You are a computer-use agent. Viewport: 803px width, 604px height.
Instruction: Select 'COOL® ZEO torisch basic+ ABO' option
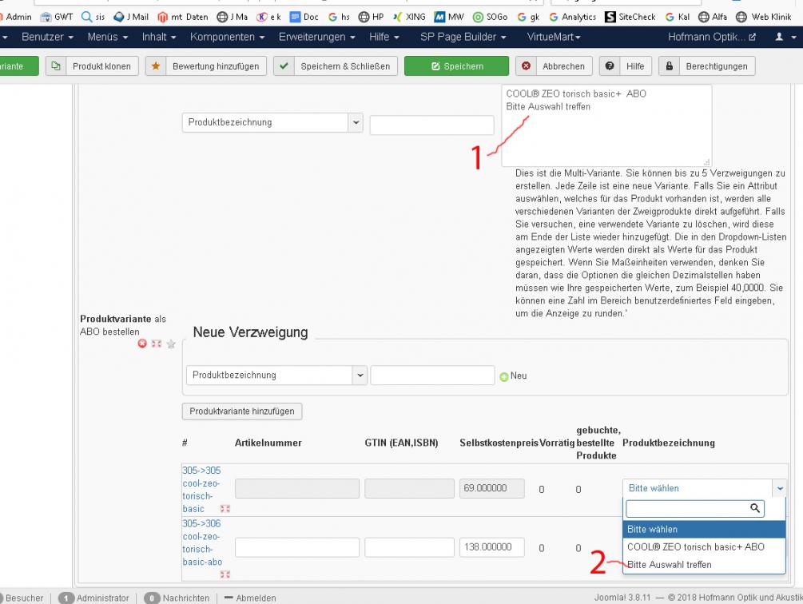tap(695, 547)
